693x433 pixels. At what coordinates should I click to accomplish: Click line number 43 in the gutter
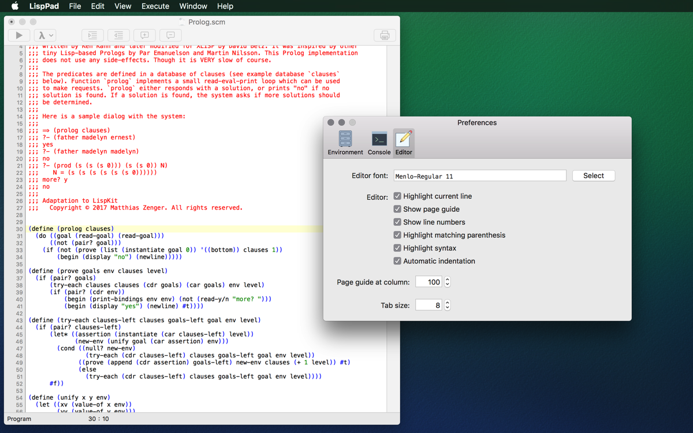19,320
